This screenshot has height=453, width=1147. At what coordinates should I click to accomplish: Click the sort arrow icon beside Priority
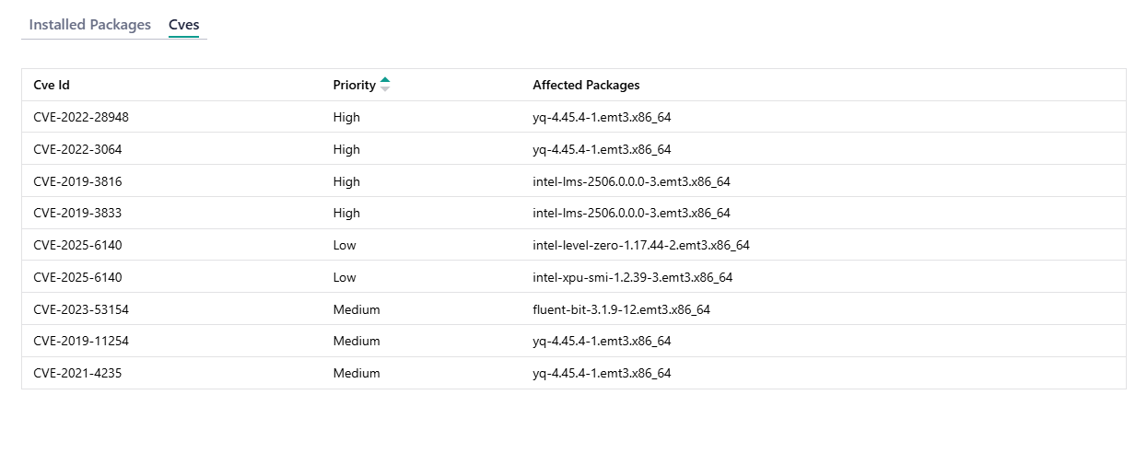(385, 85)
